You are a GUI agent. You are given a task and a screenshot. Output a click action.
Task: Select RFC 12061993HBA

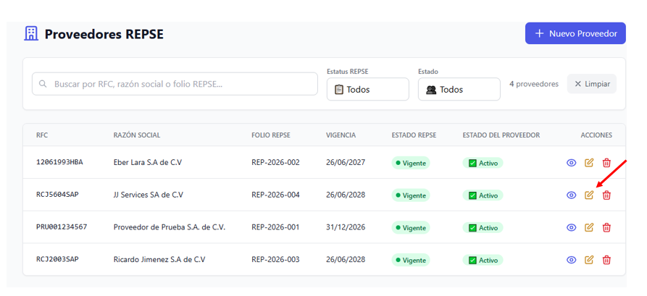point(59,162)
